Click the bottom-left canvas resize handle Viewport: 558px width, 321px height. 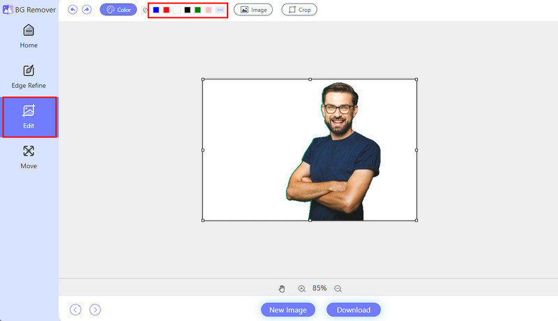pos(203,221)
